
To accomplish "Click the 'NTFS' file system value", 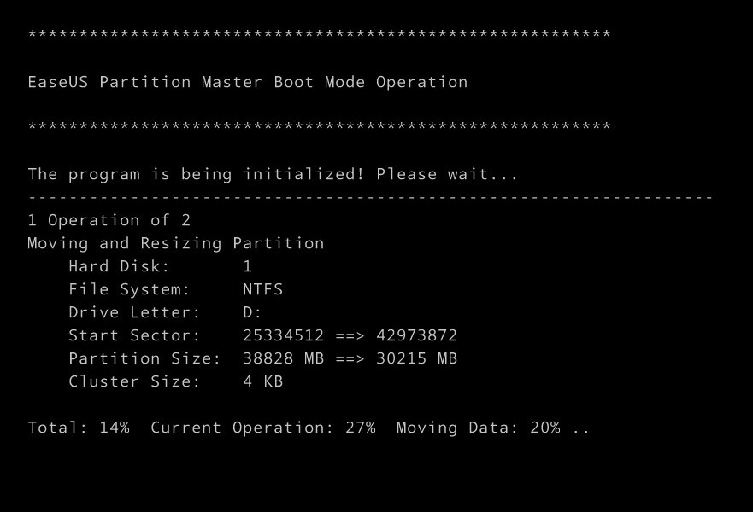I will pyautogui.click(x=263, y=289).
